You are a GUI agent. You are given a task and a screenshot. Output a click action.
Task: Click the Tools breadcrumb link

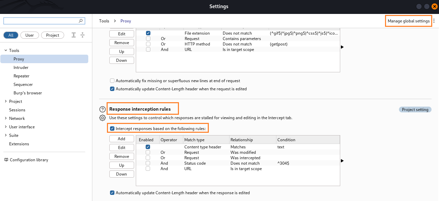click(x=104, y=21)
